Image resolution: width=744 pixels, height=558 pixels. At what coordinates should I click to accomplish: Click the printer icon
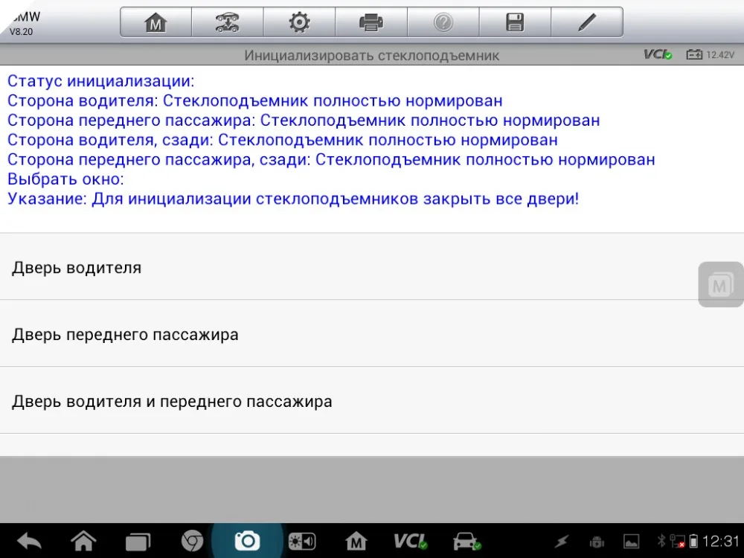[371, 22]
